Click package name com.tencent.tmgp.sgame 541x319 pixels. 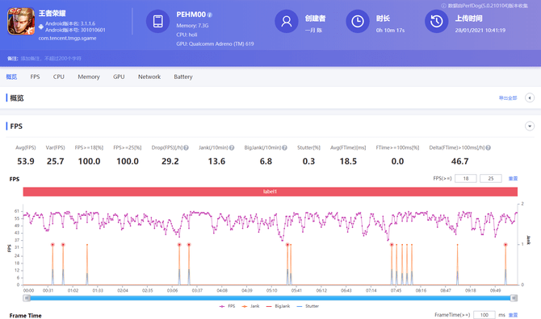[67, 38]
